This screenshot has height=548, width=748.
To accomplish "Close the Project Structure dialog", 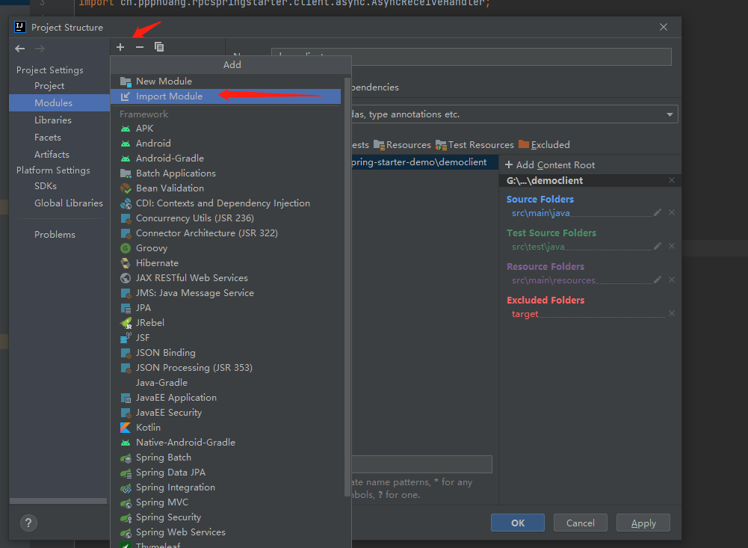I will 664,27.
